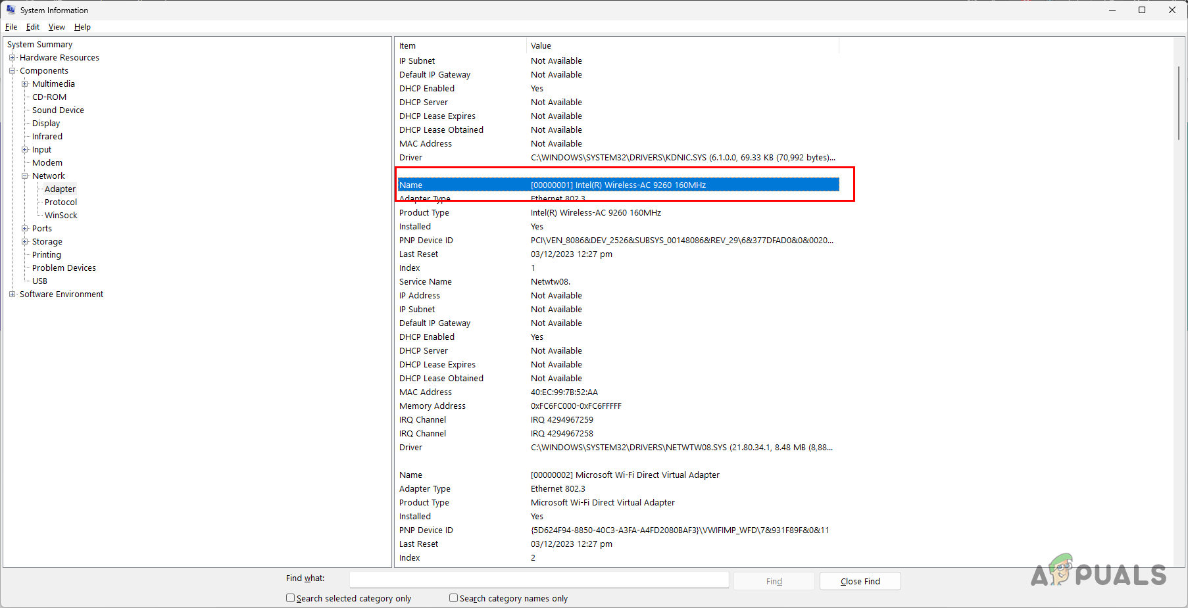Click the IRQ 4294967259 value
Image resolution: width=1188 pixels, height=608 pixels.
point(562,419)
